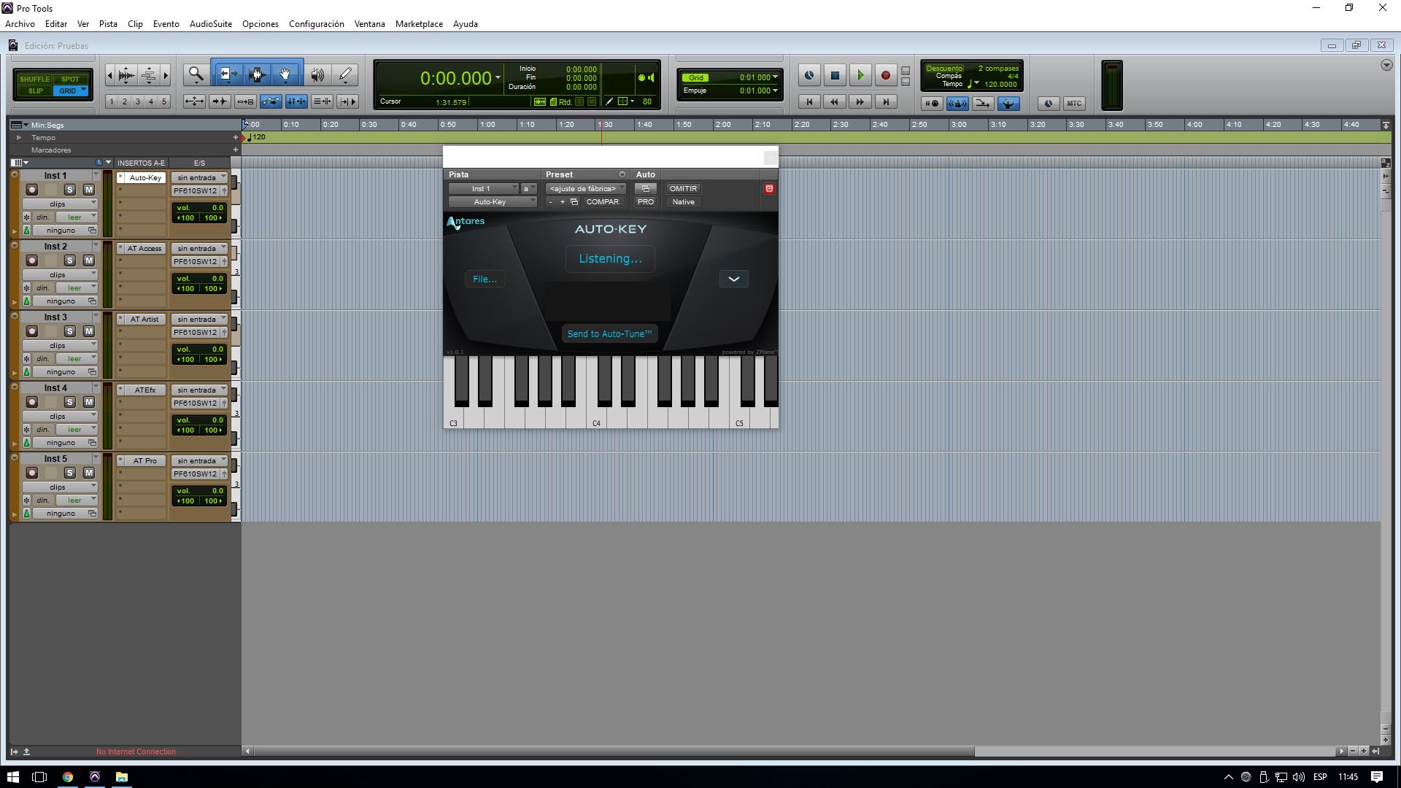Screen dimensions: 1401x788
Task: Click the MTC button near the transport
Action: [1075, 103]
